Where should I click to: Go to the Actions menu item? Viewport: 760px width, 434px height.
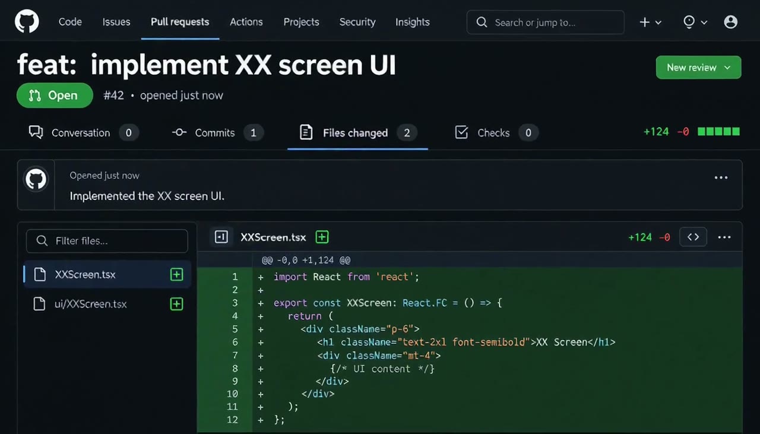[246, 22]
